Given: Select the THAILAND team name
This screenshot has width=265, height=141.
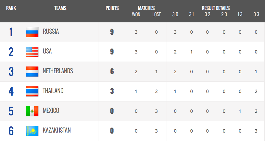Looking at the screenshot, I should point(53,90).
